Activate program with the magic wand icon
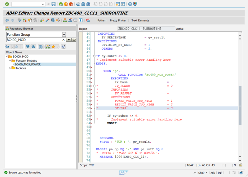The height and width of the screenshot is (177, 248). coord(47,20)
